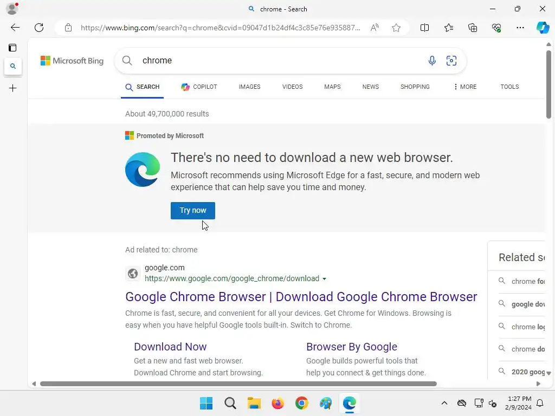Switch to NEWS results

tap(371, 87)
